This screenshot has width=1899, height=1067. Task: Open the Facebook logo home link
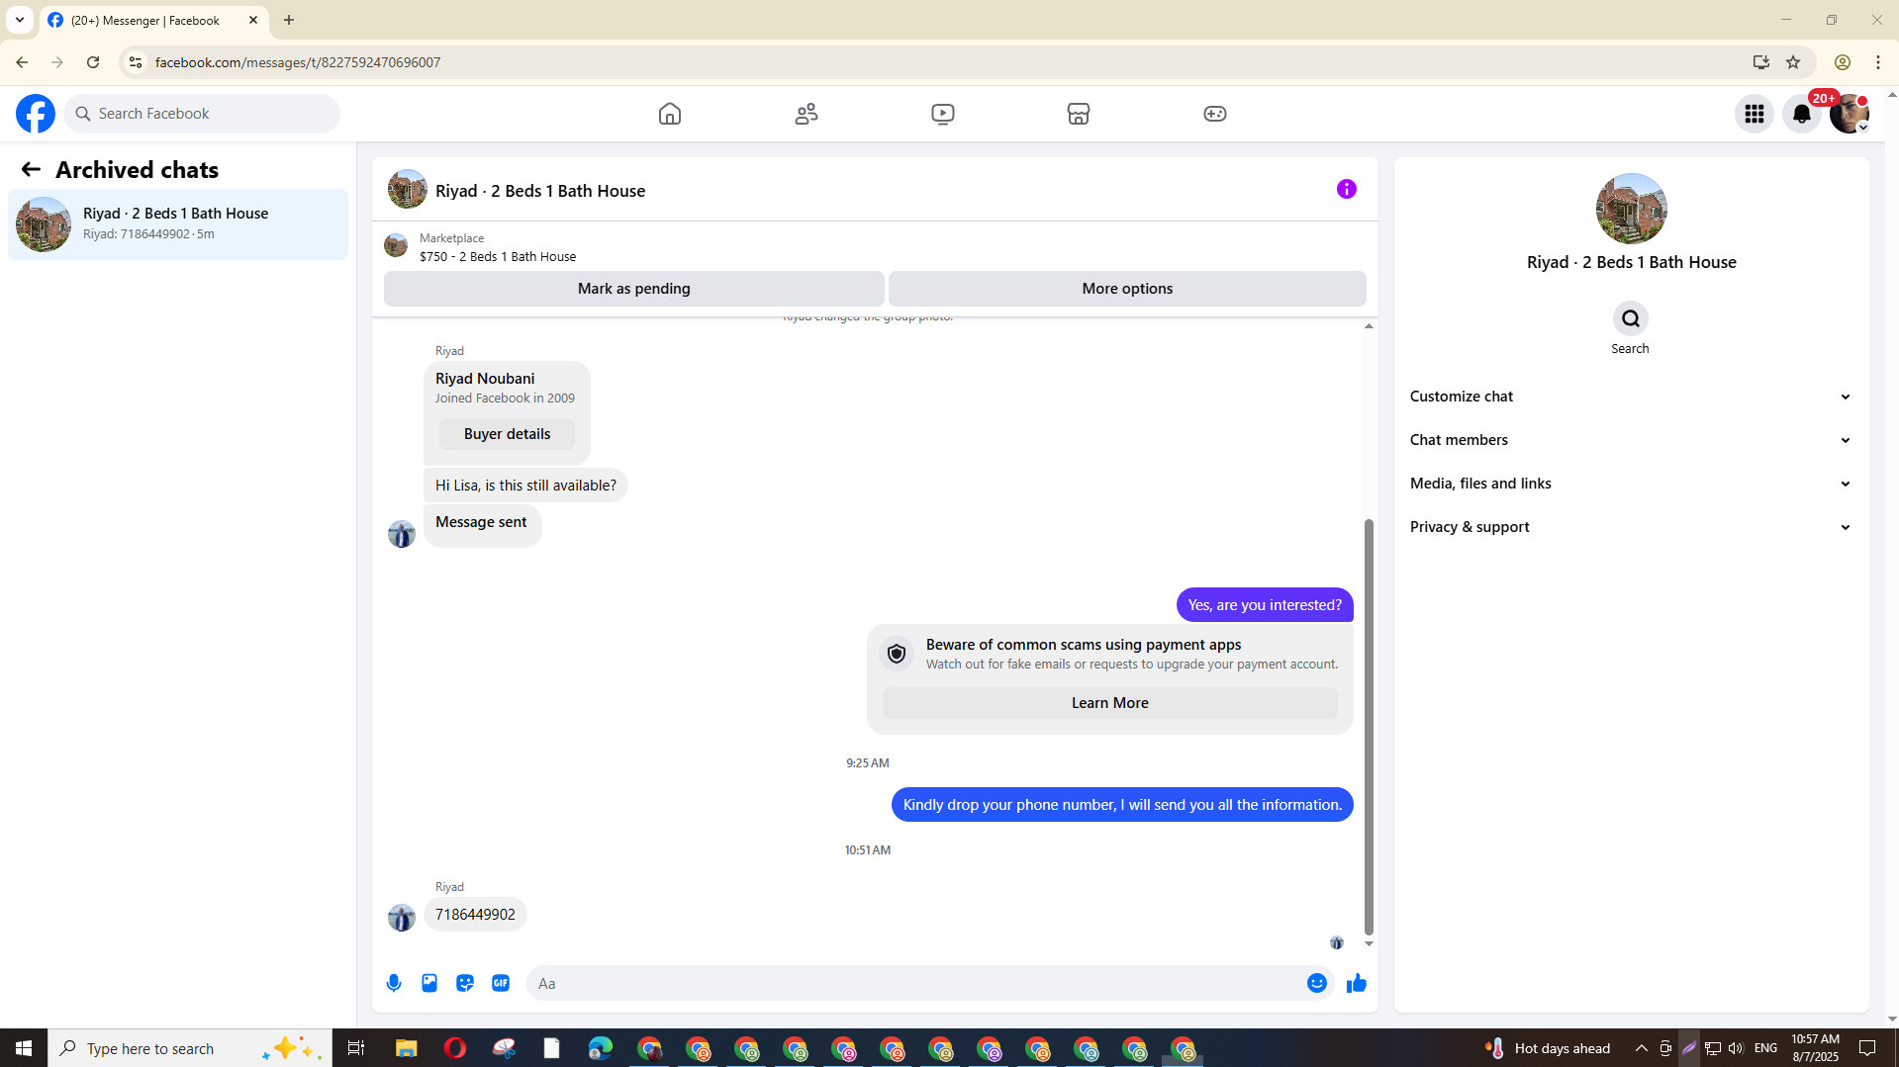point(36,114)
